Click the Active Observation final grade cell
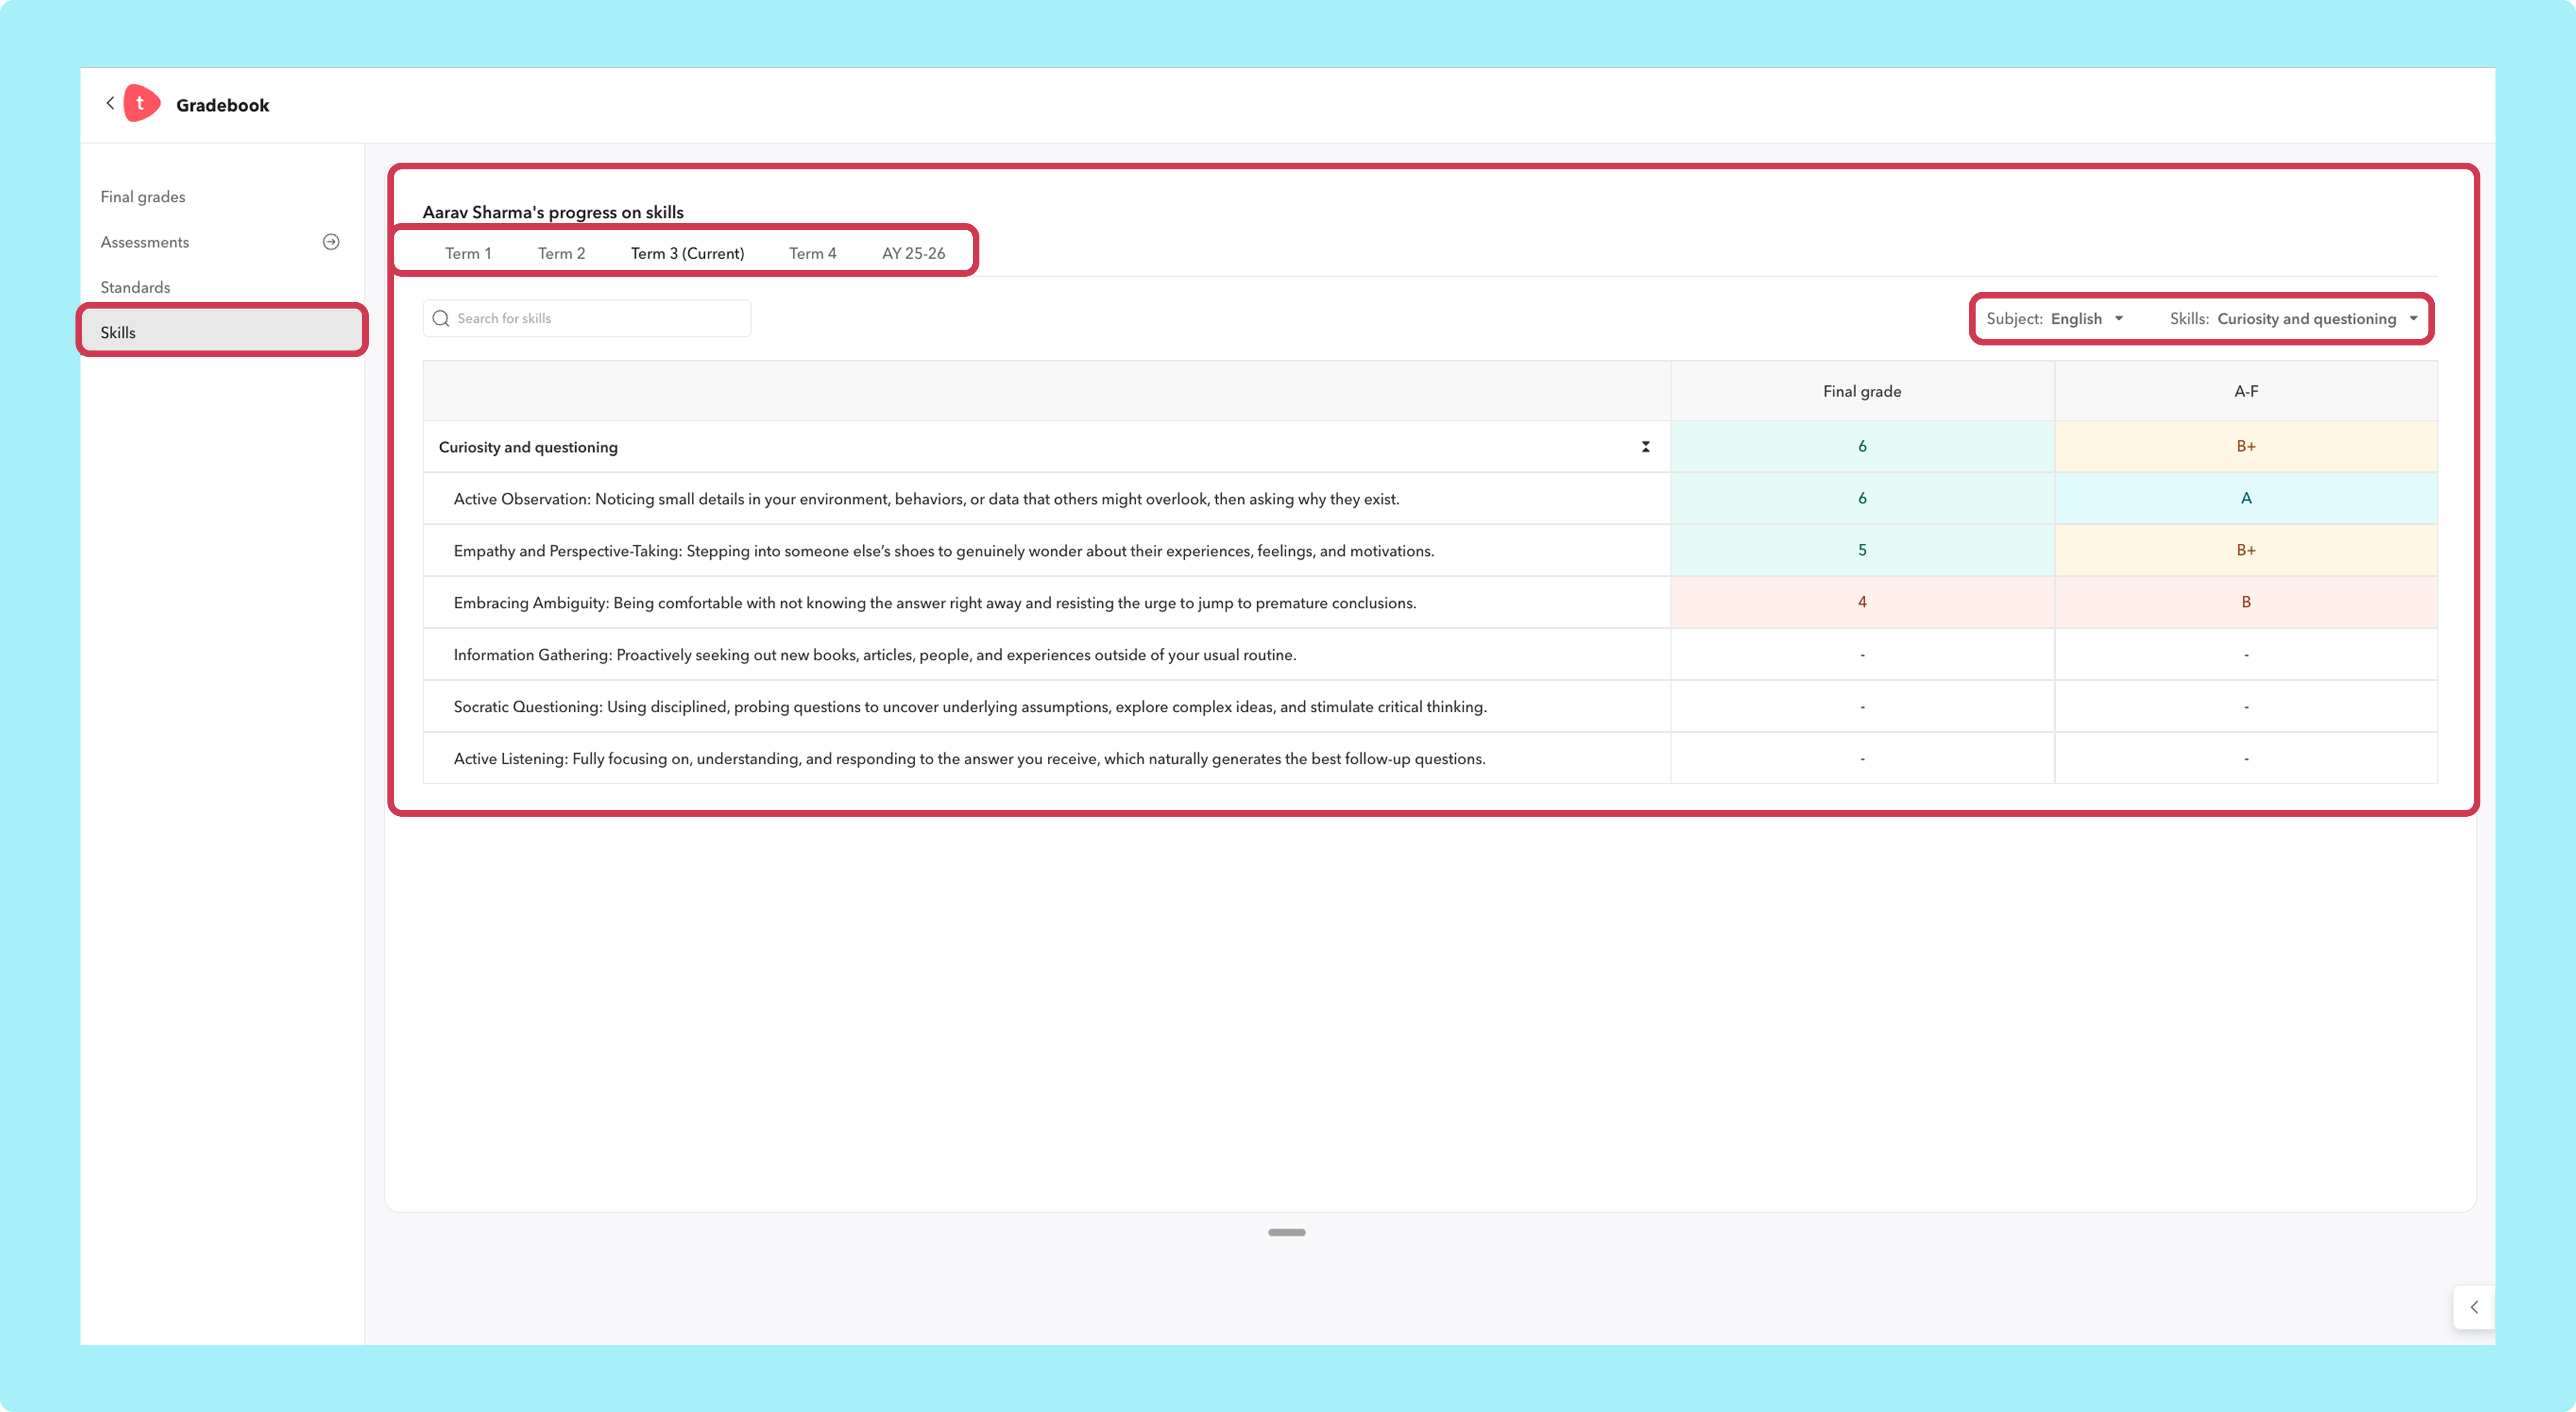The height and width of the screenshot is (1412, 2576). (1862, 498)
